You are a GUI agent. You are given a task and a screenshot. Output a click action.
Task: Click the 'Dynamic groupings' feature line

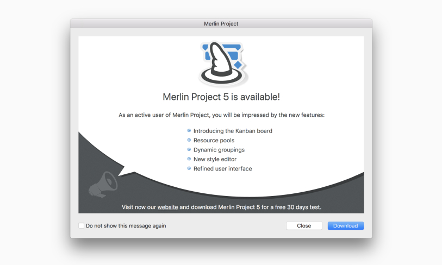[219, 150]
